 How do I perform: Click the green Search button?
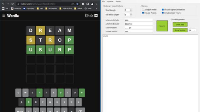(x=162, y=26)
